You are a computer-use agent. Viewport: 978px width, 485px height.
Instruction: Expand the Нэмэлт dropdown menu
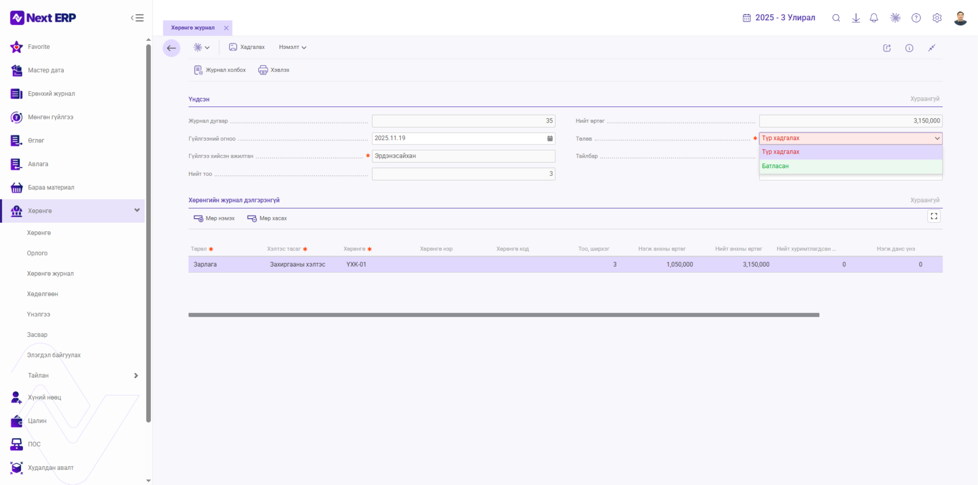[293, 48]
